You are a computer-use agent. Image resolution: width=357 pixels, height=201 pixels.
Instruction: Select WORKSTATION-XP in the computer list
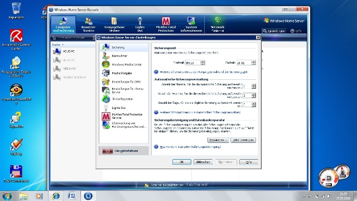tap(73, 77)
